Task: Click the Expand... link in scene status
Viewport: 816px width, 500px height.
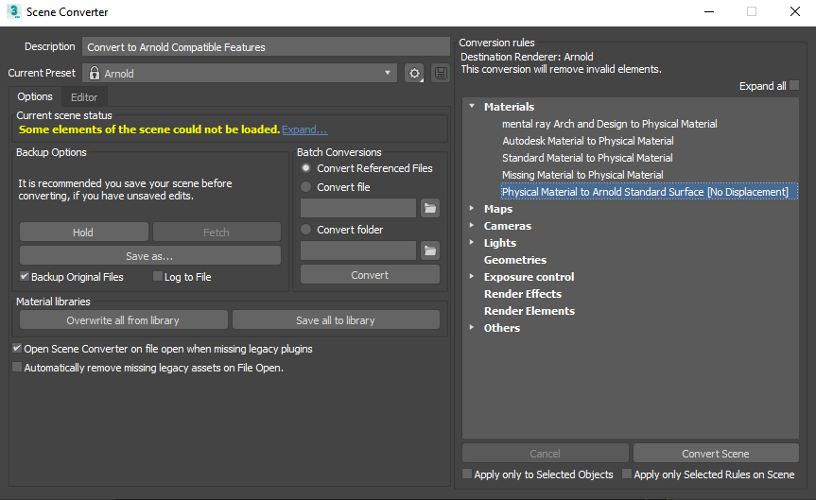Action: click(304, 129)
